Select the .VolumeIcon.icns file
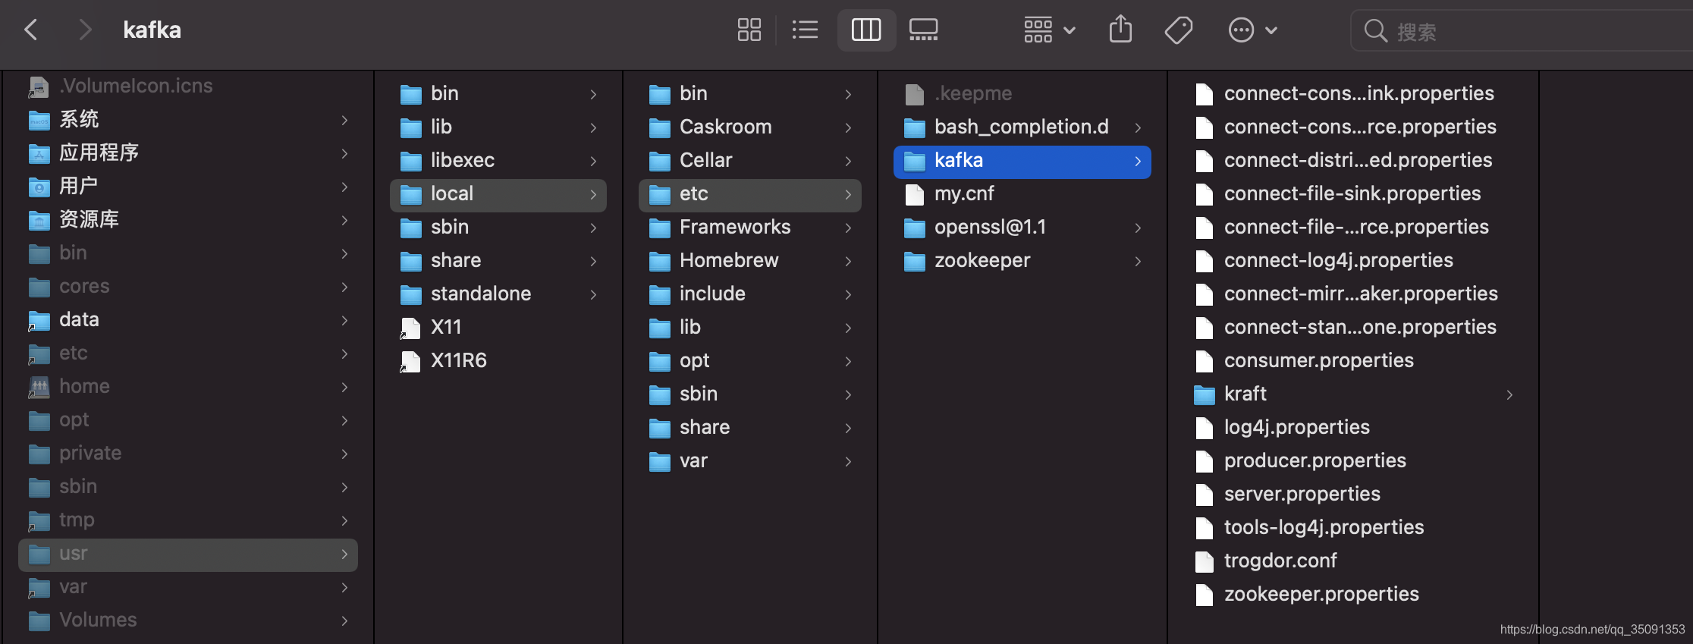 coord(188,86)
